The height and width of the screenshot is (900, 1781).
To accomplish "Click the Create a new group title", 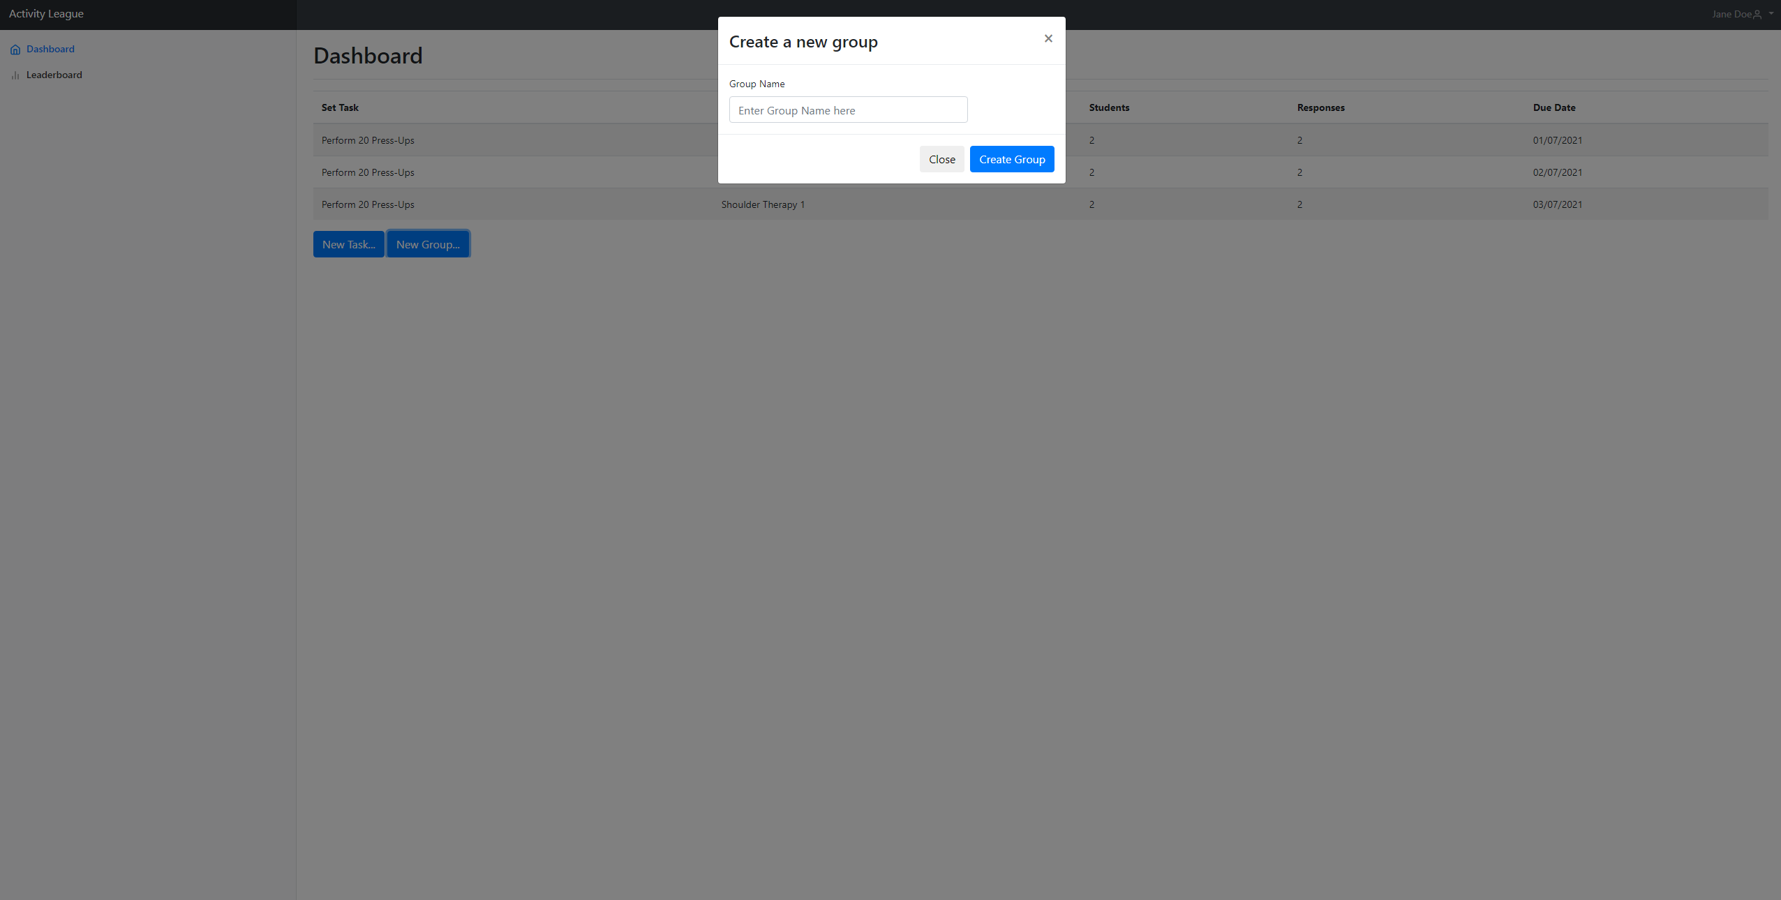I will 803,42.
